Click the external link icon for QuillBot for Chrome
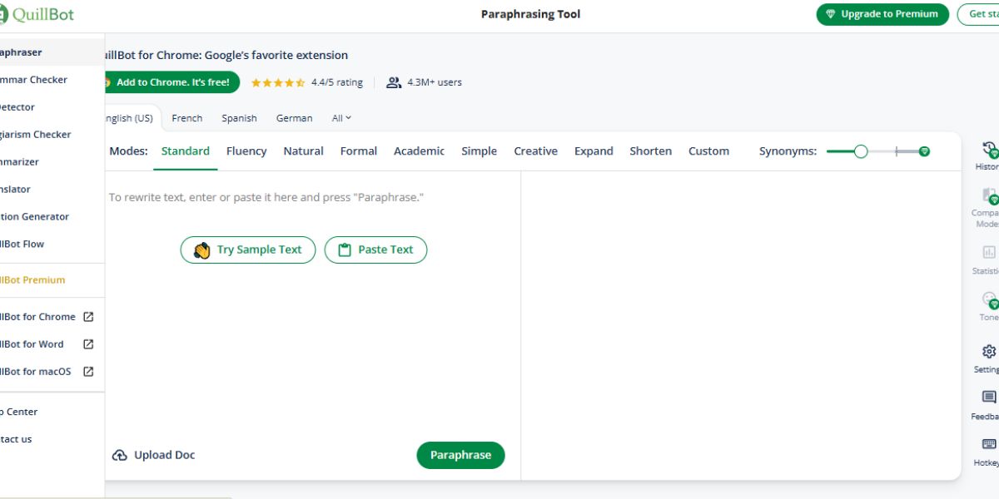The image size is (999, 499). pyautogui.click(x=88, y=317)
